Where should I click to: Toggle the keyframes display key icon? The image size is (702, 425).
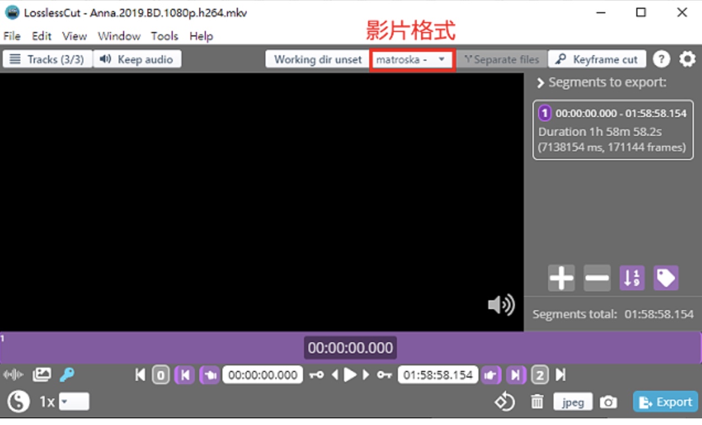point(67,375)
